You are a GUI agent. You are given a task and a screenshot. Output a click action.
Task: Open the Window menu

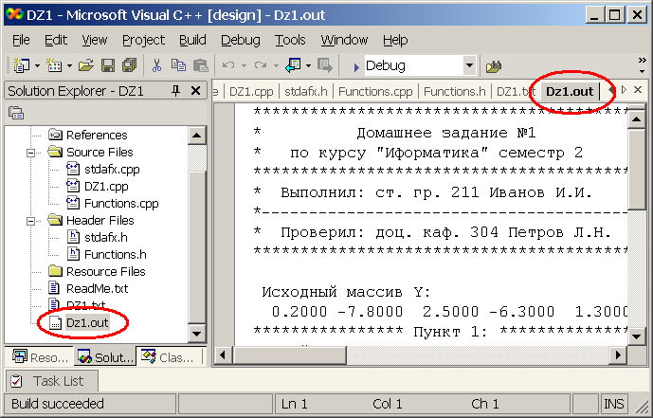click(344, 40)
